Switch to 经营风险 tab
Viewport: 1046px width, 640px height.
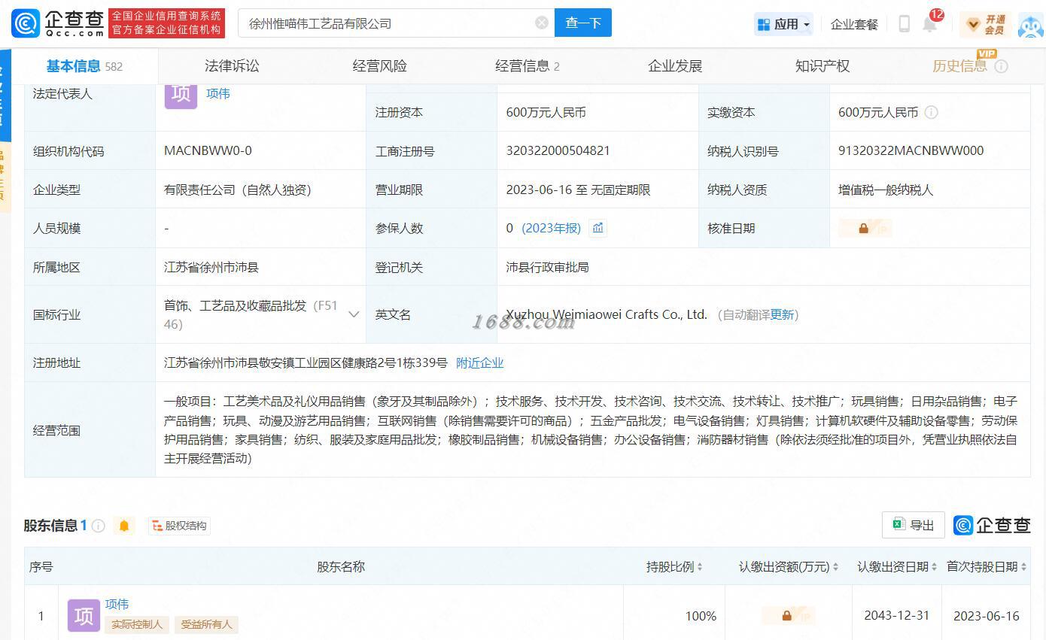pyautogui.click(x=380, y=66)
